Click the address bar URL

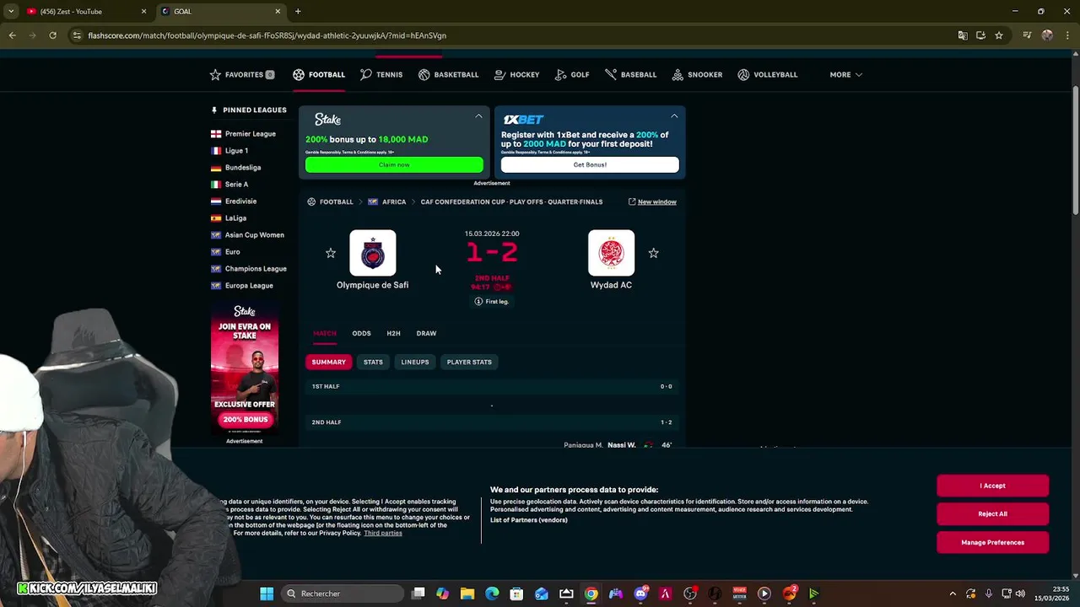(x=267, y=35)
